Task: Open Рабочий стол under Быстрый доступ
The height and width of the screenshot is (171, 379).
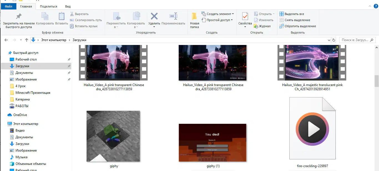Action: (x=26, y=59)
